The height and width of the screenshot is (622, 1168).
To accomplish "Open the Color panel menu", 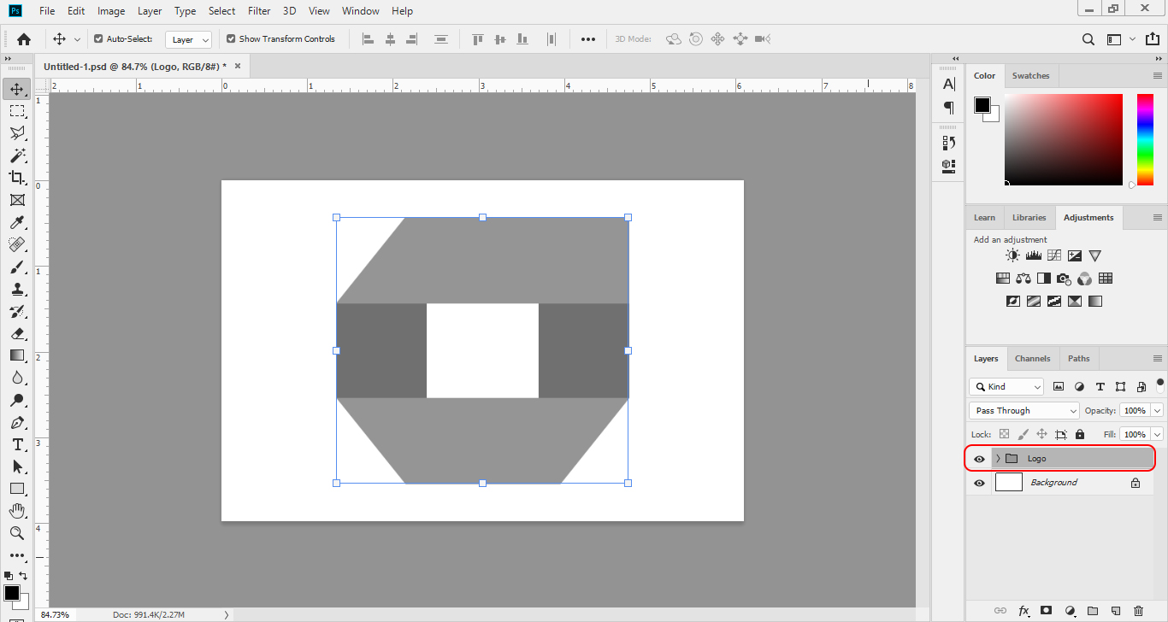I will 1158,75.
